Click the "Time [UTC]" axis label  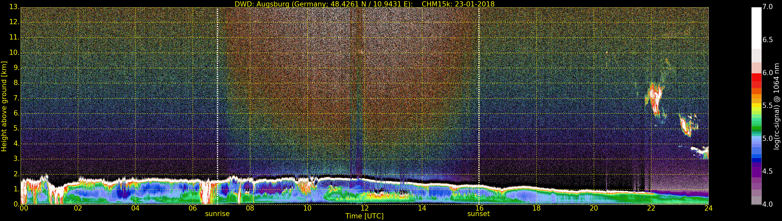coord(364,216)
